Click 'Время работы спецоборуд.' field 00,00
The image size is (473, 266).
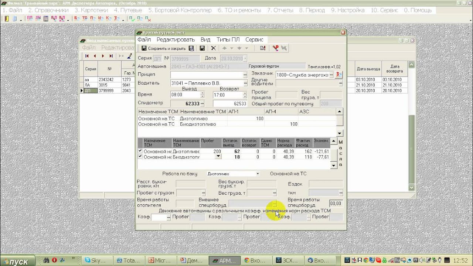click(336, 204)
